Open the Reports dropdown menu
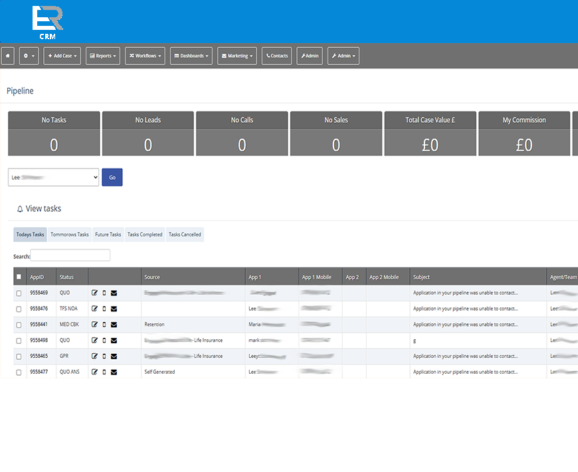 click(103, 56)
